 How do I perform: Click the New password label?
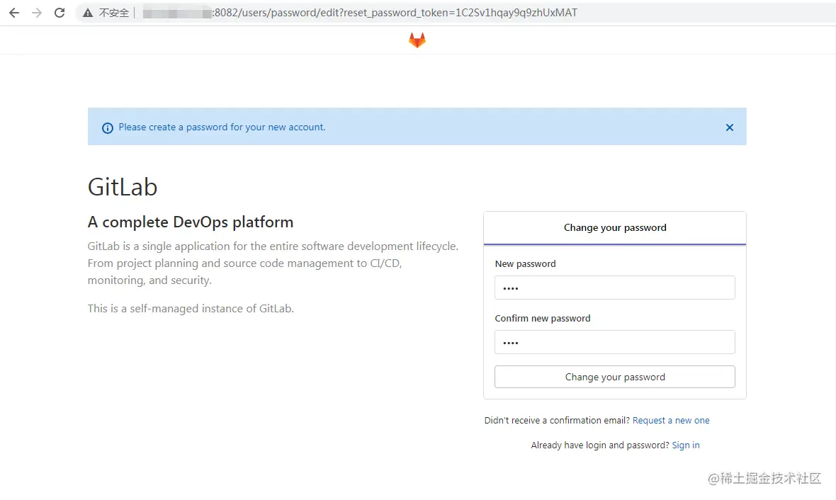(x=525, y=264)
